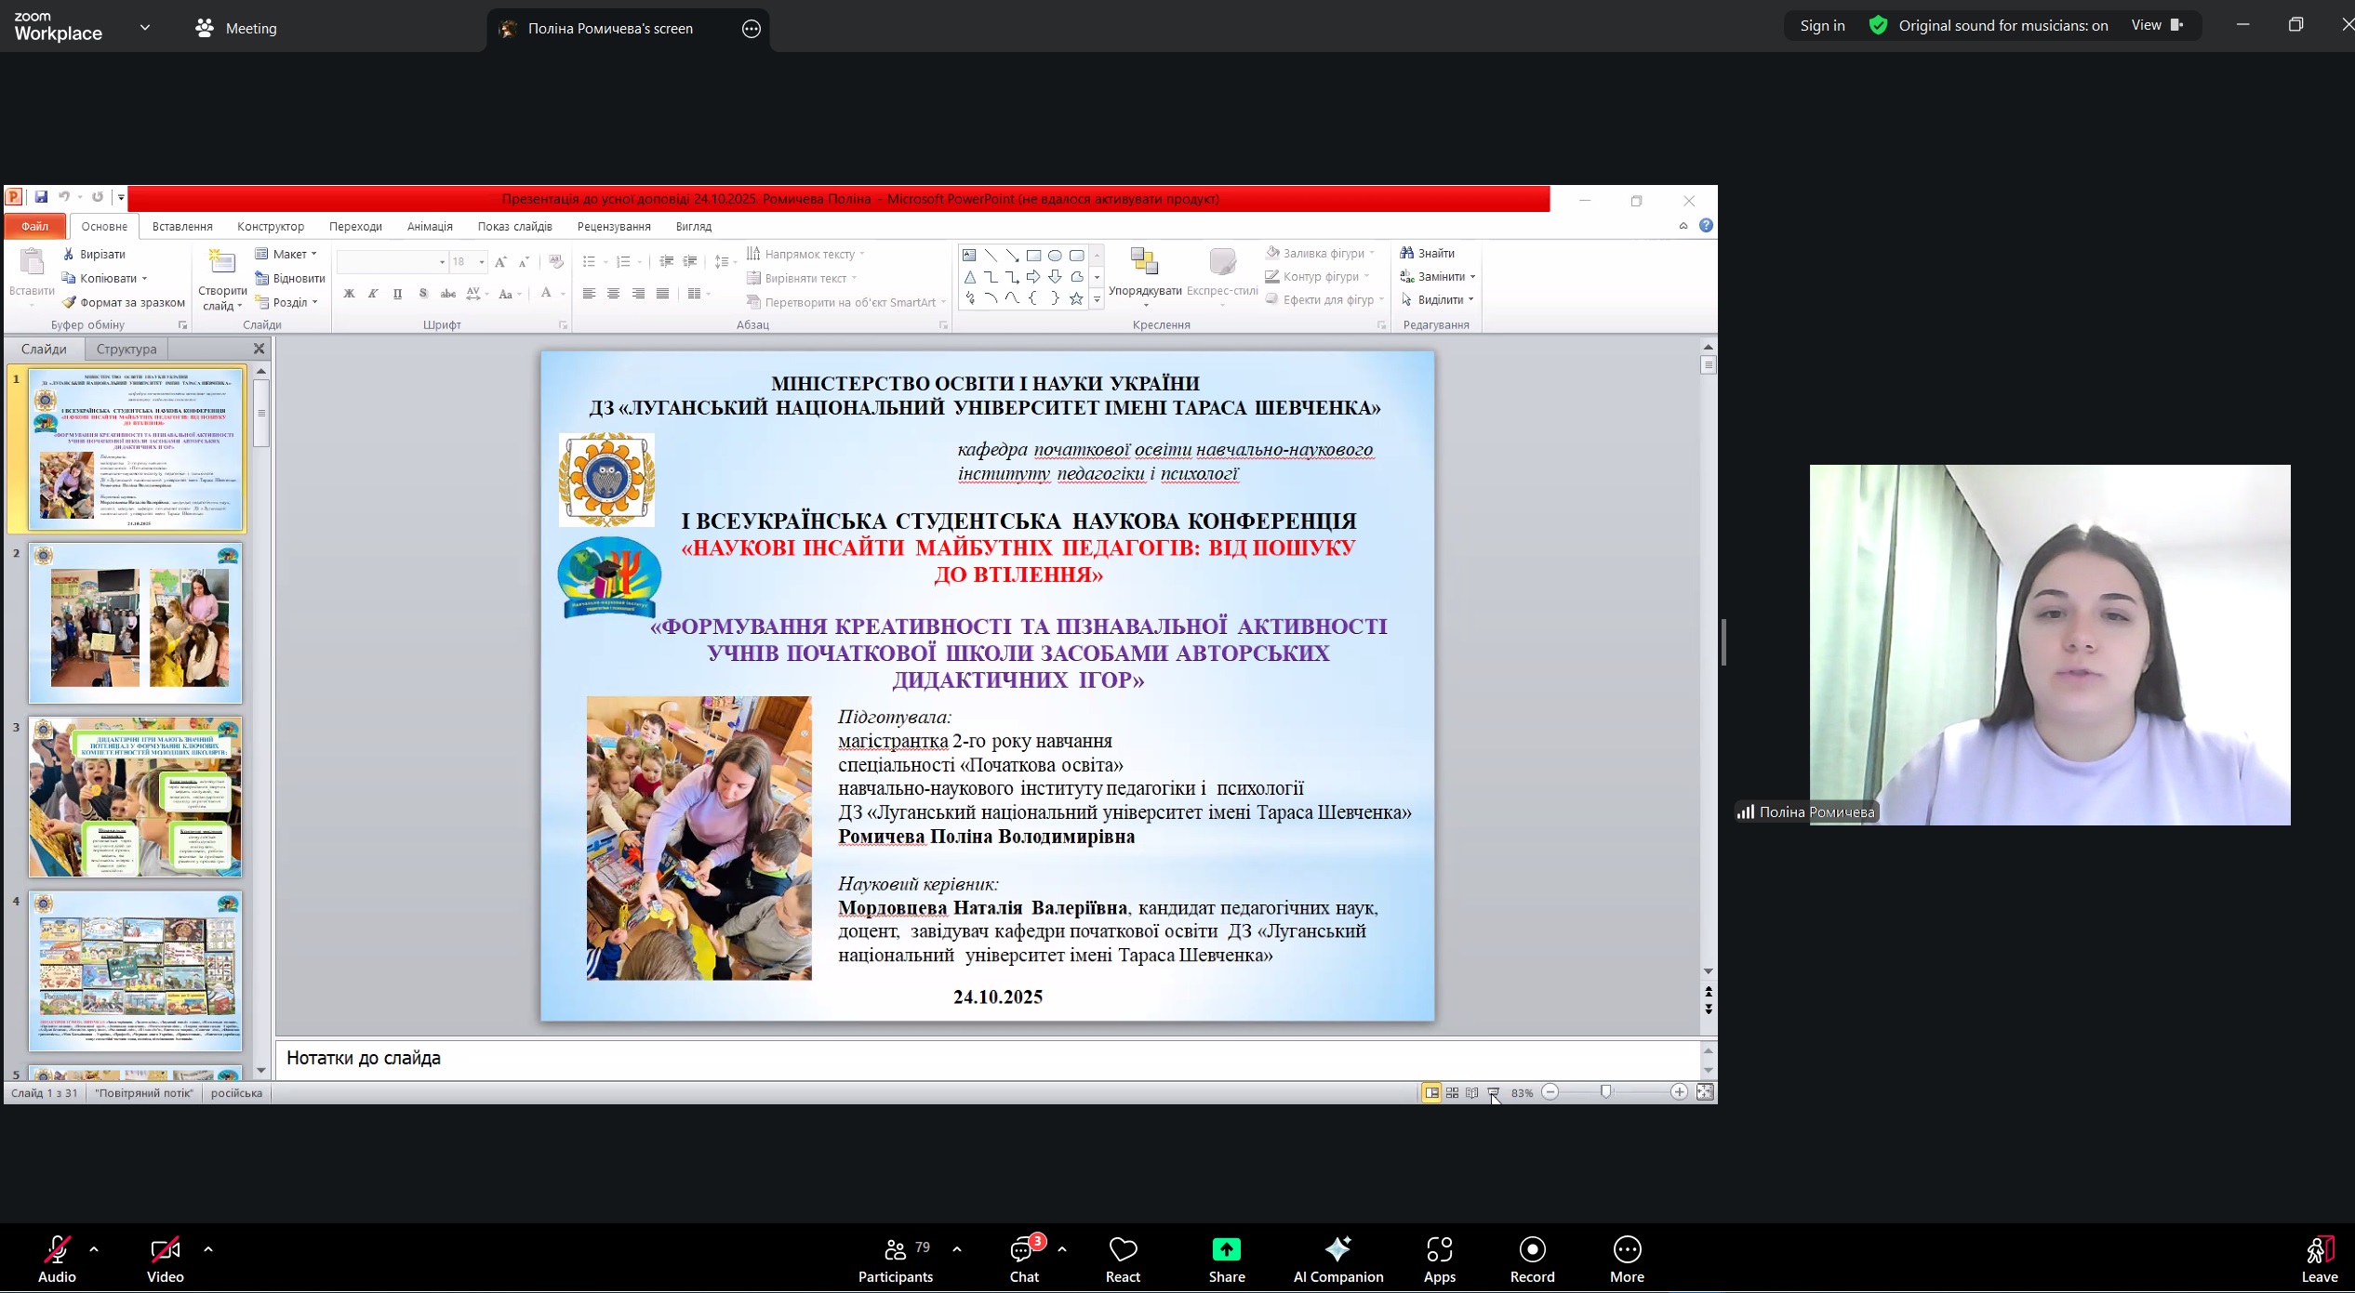Leave the meeting

pos(2319,1259)
